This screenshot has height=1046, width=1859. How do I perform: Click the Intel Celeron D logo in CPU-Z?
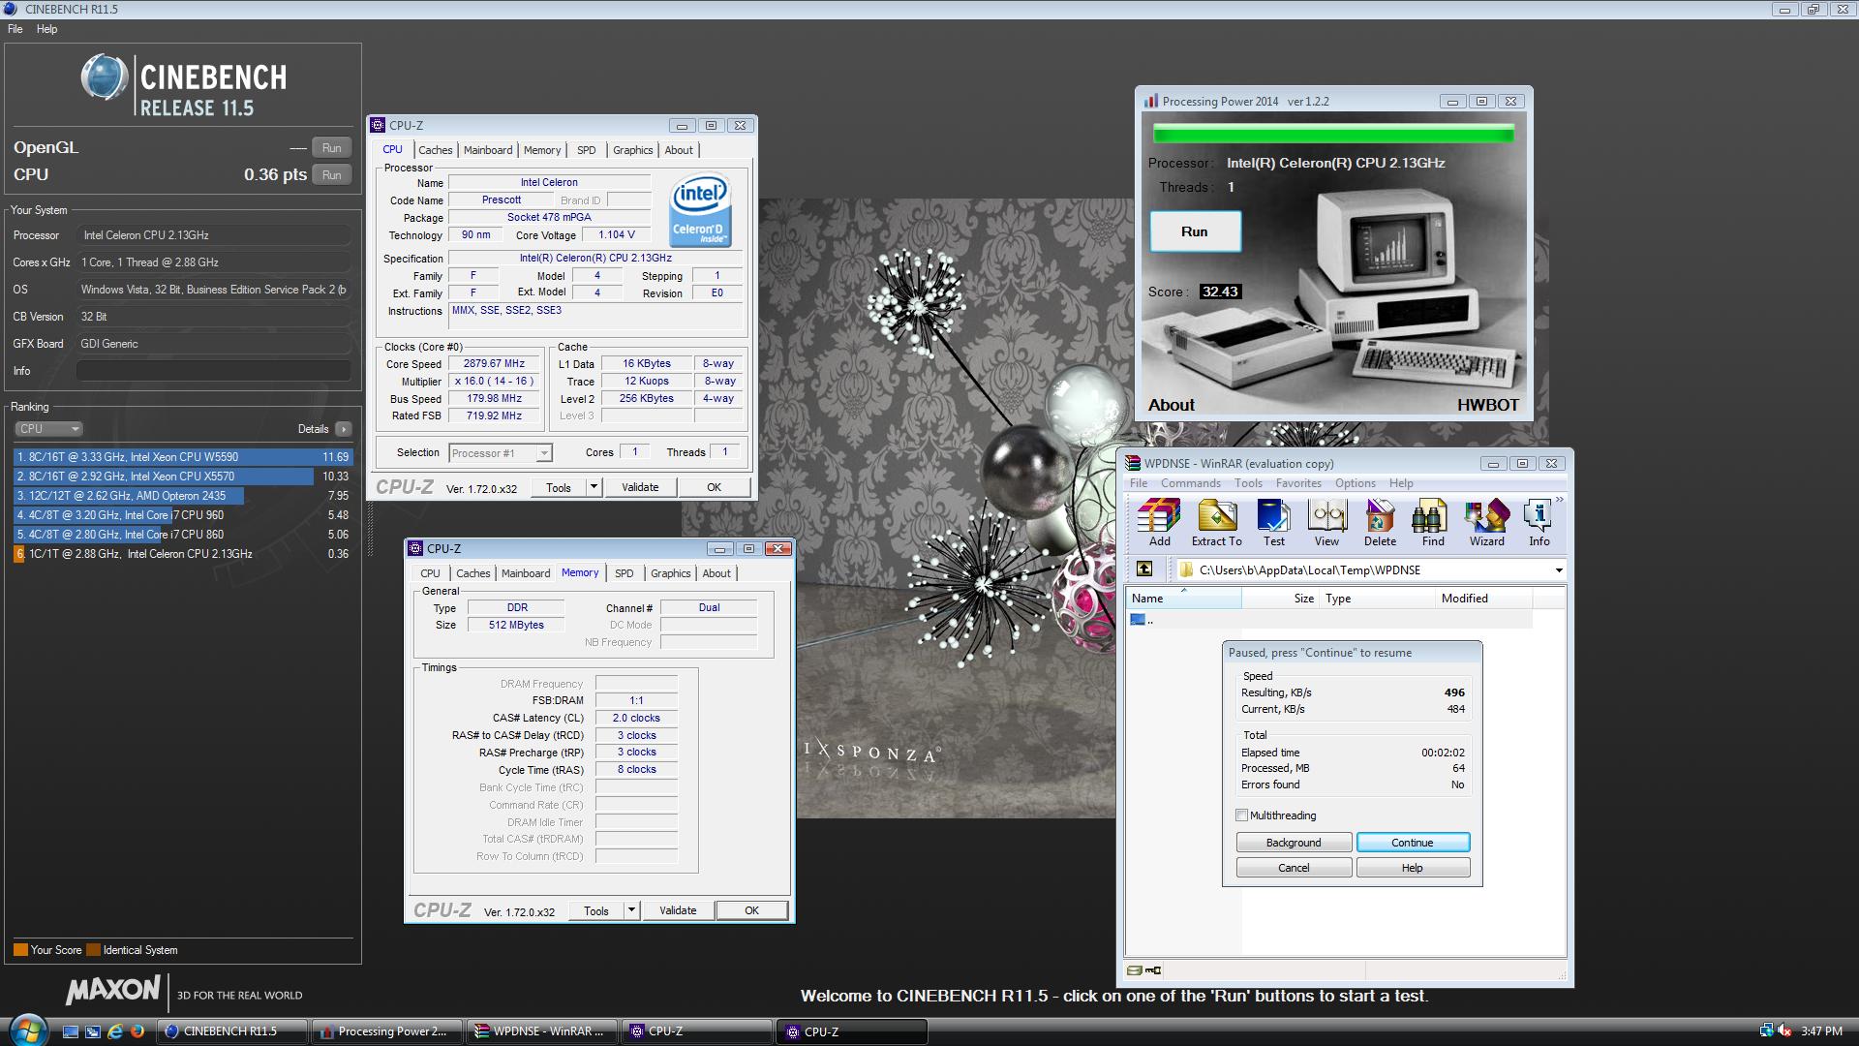click(701, 211)
